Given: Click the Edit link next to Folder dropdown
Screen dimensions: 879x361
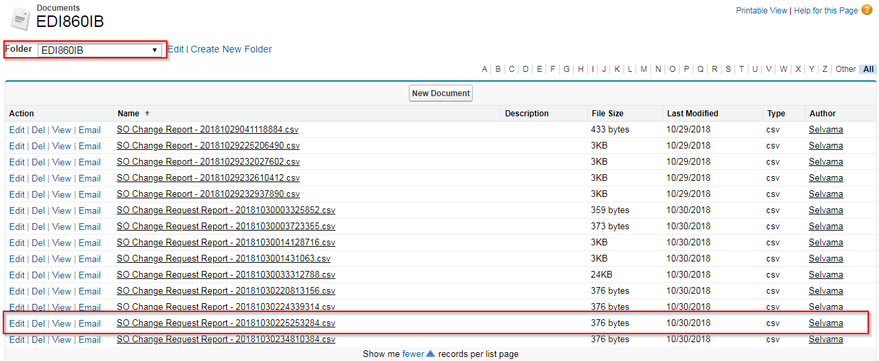Looking at the screenshot, I should (x=176, y=49).
